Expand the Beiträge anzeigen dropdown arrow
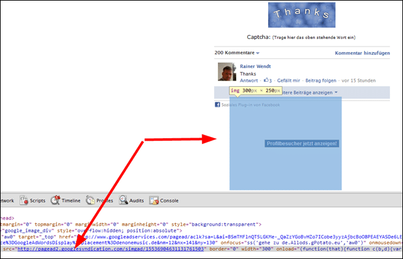 click(336, 92)
